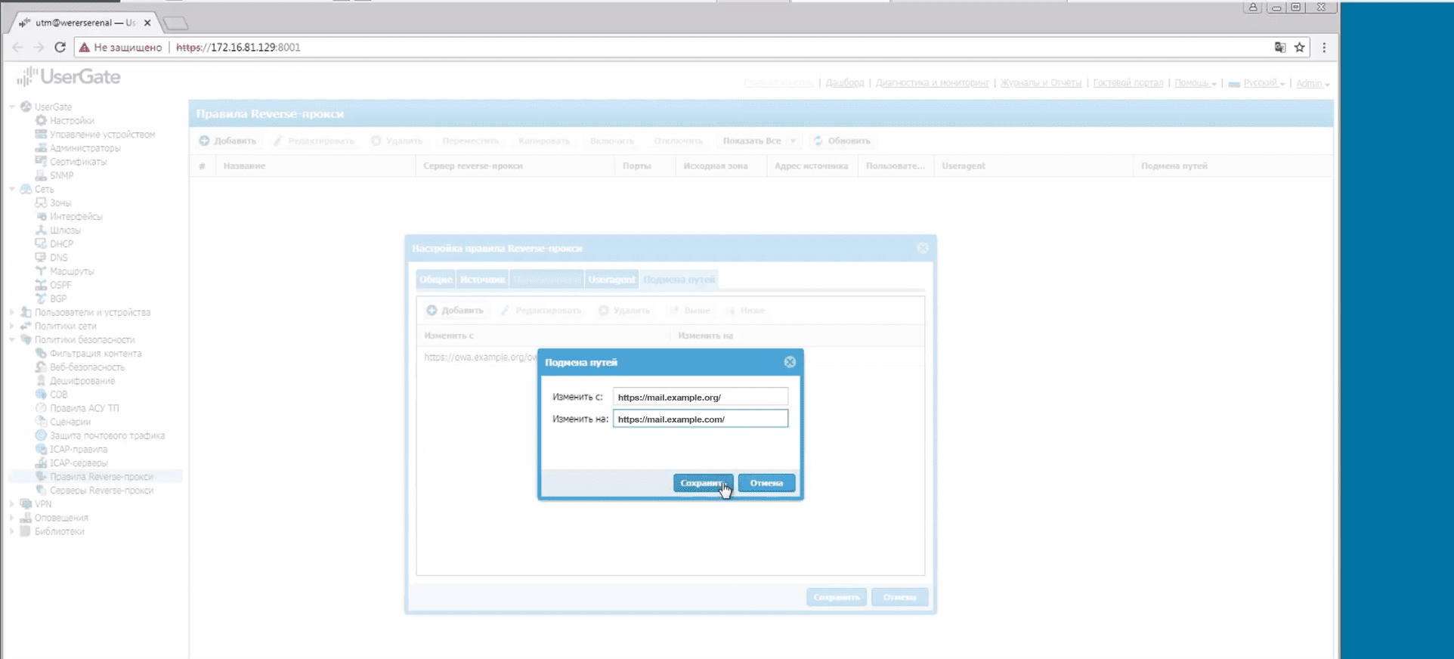Click the SNMP icon in sidebar
Screen dimensions: 1454x659
(42, 175)
